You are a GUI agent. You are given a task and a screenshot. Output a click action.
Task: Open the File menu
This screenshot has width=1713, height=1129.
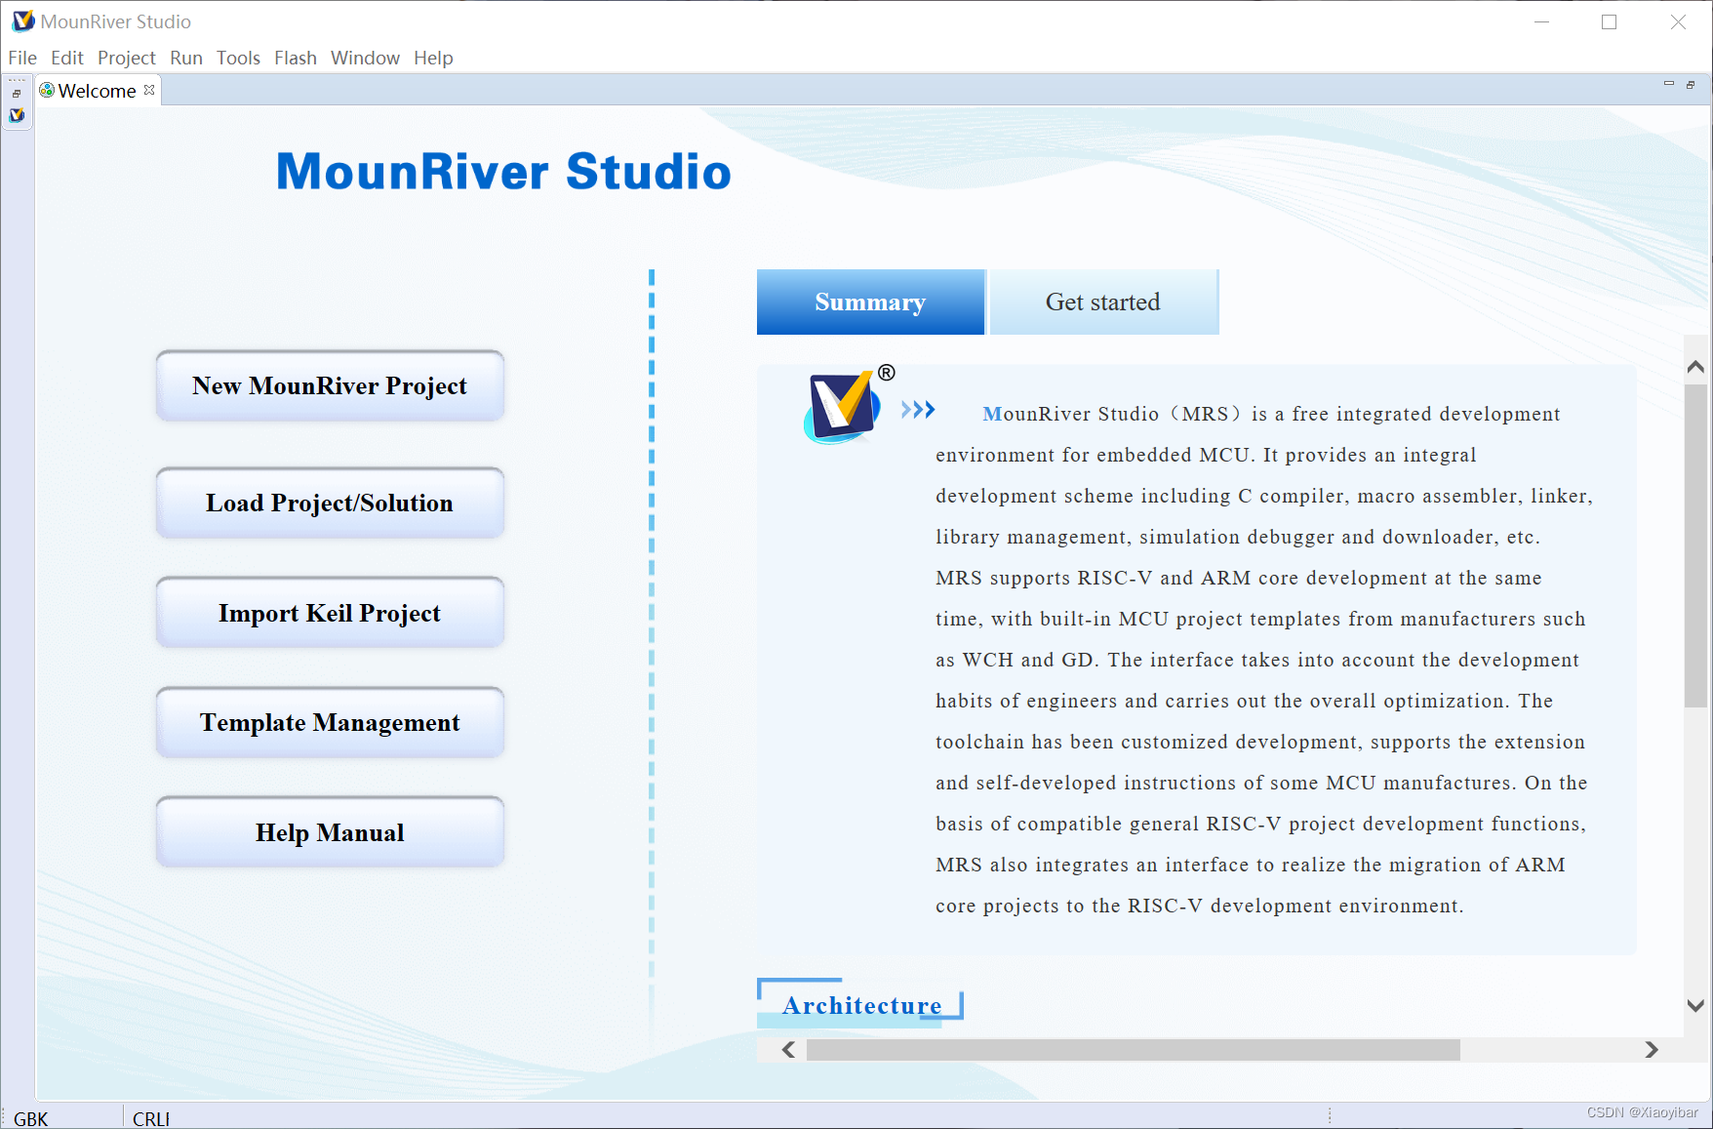pos(22,58)
